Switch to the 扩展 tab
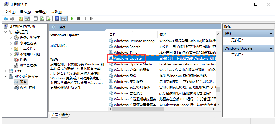 (x=54, y=115)
